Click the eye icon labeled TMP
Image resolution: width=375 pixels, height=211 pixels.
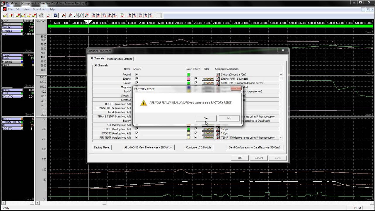105,15
